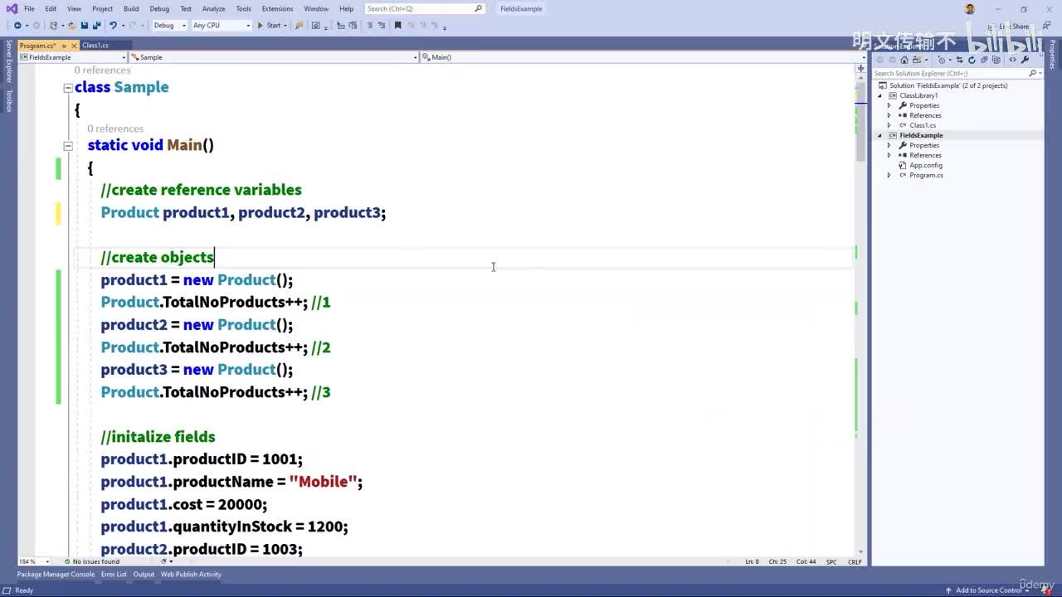
Task: Open the Web Publish Activity tab
Action: tap(191, 575)
